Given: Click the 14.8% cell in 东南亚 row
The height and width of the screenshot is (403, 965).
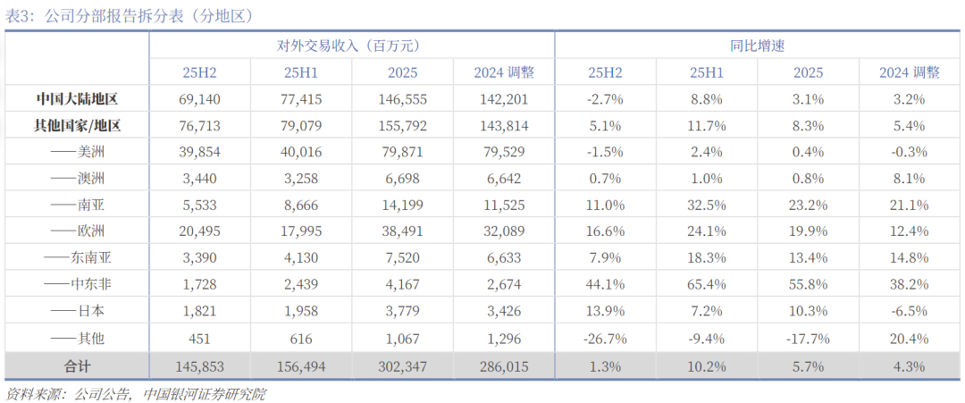Looking at the screenshot, I should pyautogui.click(x=910, y=258).
